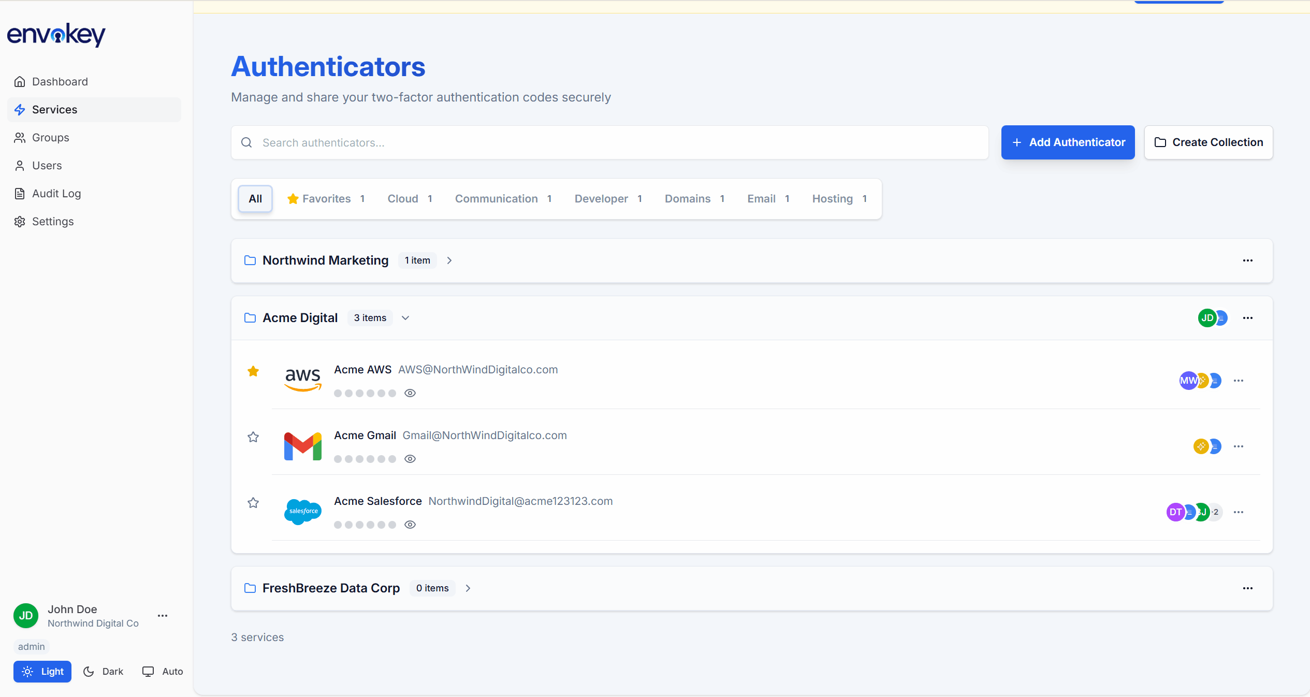
Task: Open the Groups page in sidebar
Action: click(x=94, y=138)
